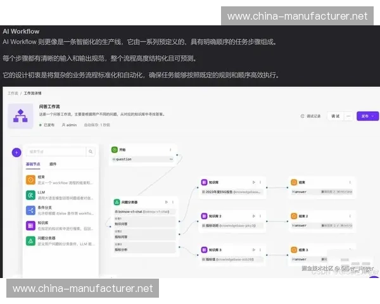Viewport: 380px width, 304px height.
Task: Click the 问答工作流 workflow title
Action: [x=49, y=106]
